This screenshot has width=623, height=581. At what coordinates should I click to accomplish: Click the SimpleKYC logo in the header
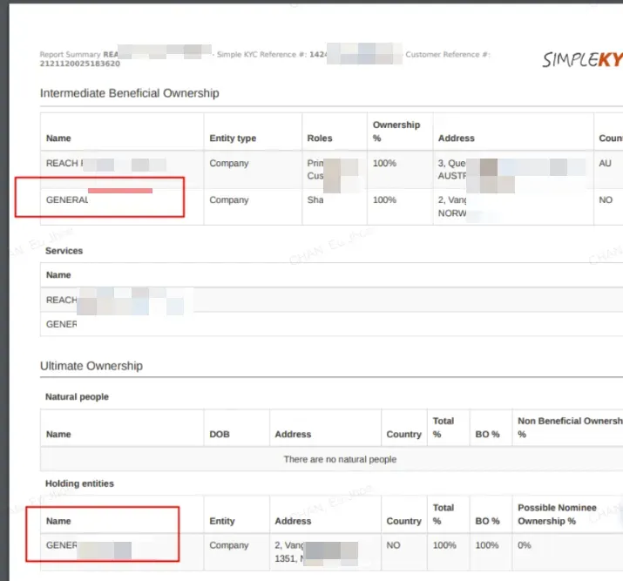coord(582,59)
